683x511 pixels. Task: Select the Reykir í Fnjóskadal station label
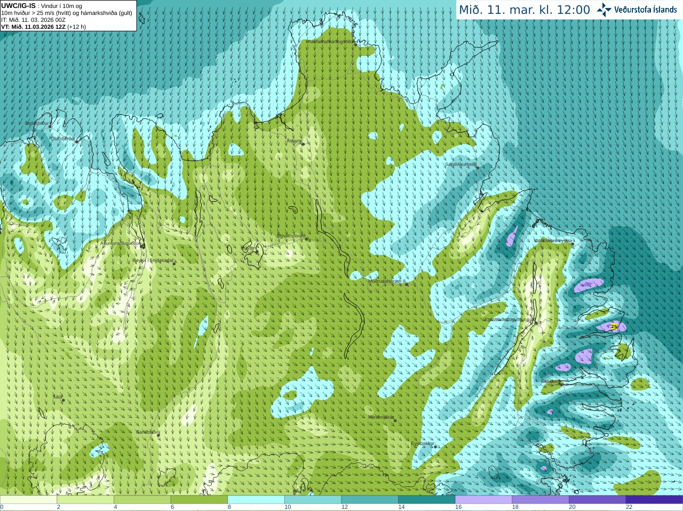[153, 260]
